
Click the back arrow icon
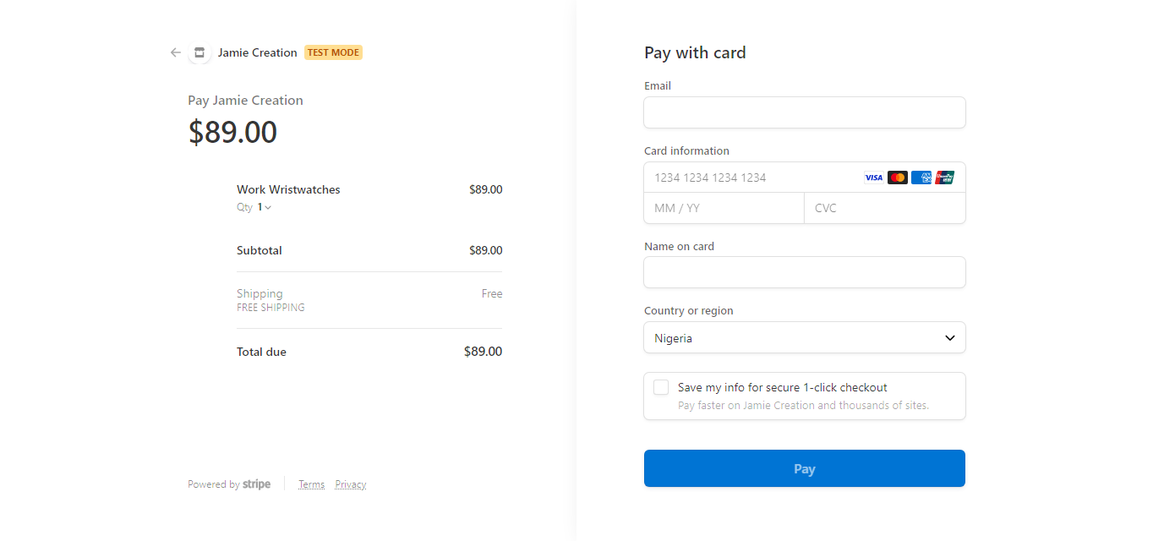click(x=175, y=52)
